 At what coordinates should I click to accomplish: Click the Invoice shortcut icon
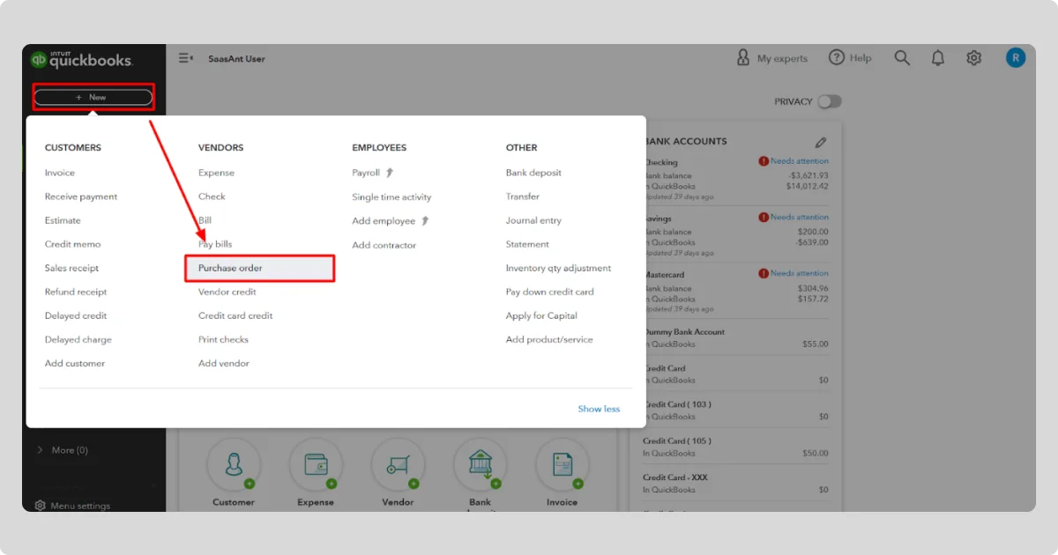562,464
